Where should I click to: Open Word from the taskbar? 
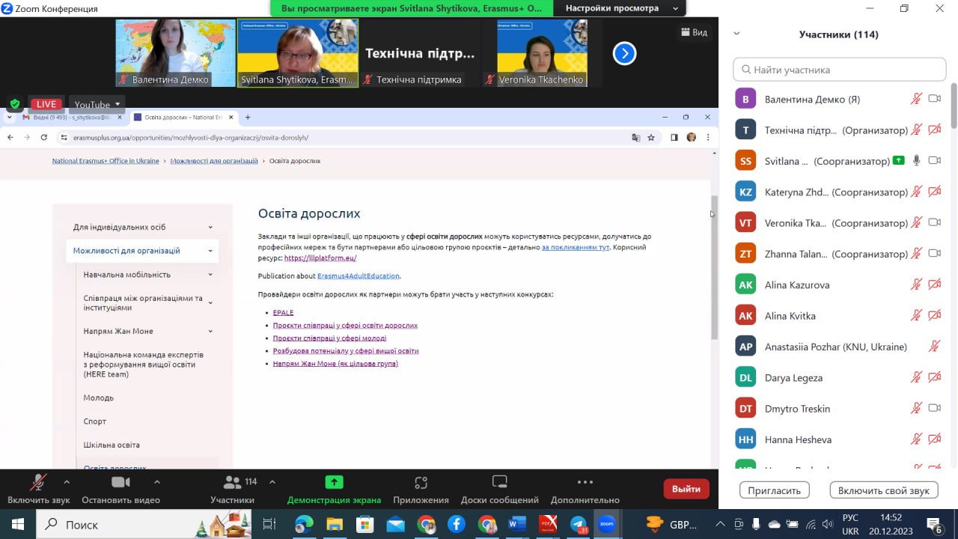tap(517, 524)
